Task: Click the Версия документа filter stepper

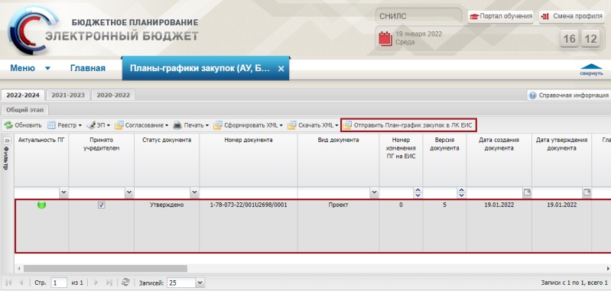Action: [462, 192]
